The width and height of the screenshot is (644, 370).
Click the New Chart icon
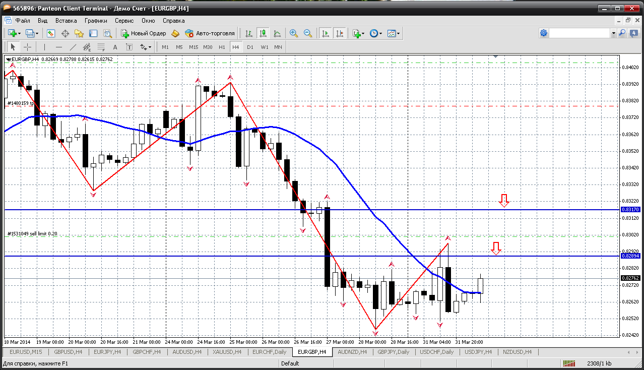click(13, 33)
